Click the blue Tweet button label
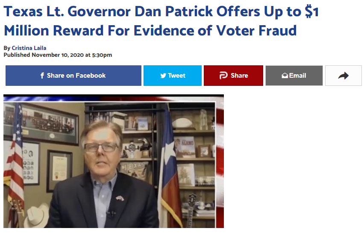 point(177,76)
